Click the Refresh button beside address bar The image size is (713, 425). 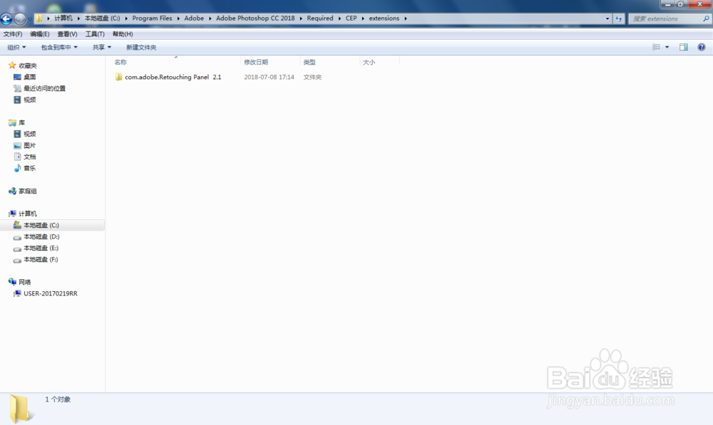pos(618,19)
